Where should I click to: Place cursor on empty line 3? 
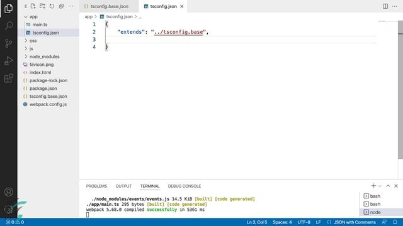(x=241, y=40)
